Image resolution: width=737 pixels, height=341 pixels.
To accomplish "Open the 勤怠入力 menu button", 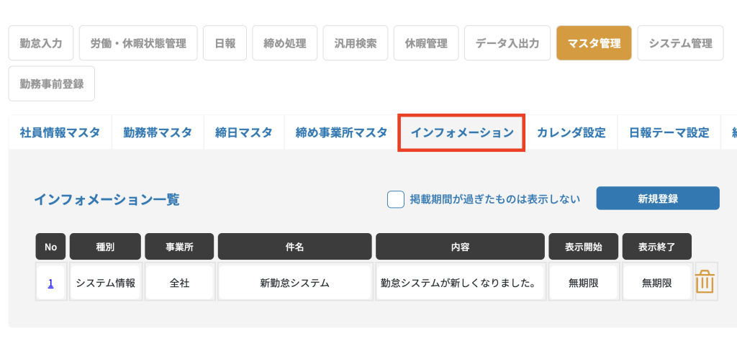I will tap(41, 43).
